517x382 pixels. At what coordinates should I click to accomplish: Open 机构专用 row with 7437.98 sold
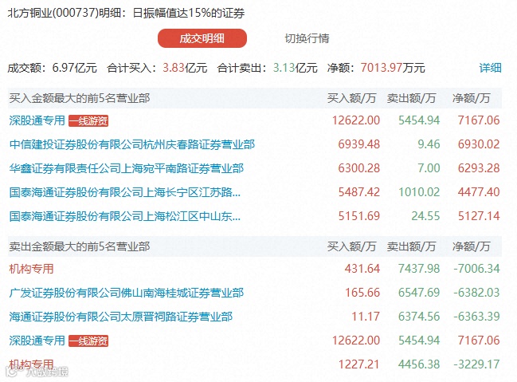tap(31, 269)
